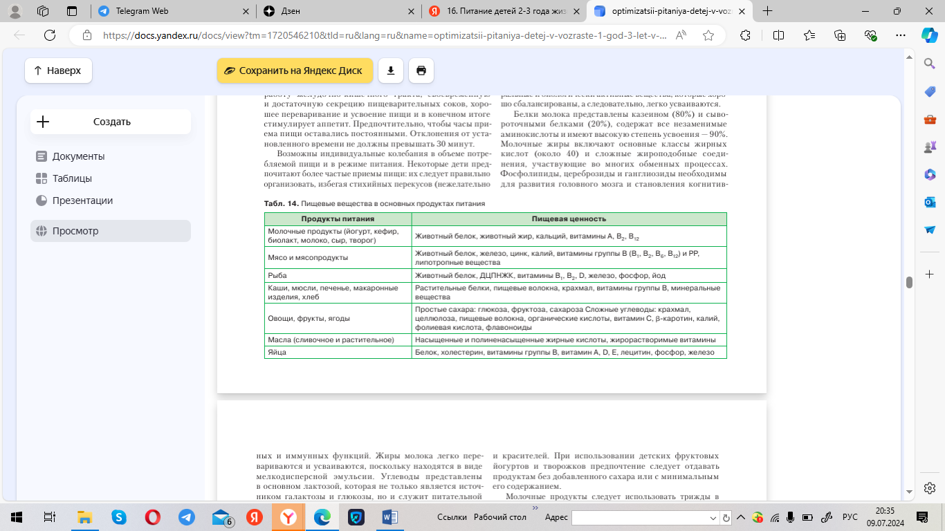Close the optimizatsii-pitaniya tab
The width and height of the screenshot is (945, 531).
(742, 11)
